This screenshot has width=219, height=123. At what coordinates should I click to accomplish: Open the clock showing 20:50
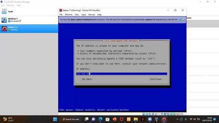coord(207,119)
